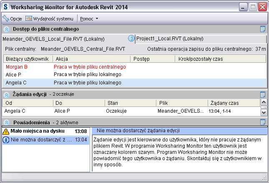Click Meander_GEVELS_Central_File.RVT file name
The width and height of the screenshot is (269, 183).
click(x=83, y=49)
